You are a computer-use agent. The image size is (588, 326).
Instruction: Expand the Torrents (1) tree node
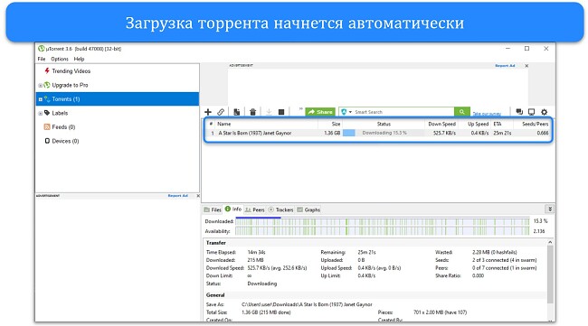pos(40,99)
